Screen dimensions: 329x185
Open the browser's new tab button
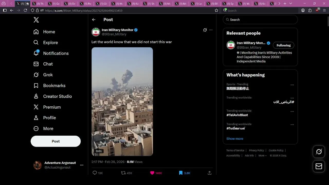point(285,4)
